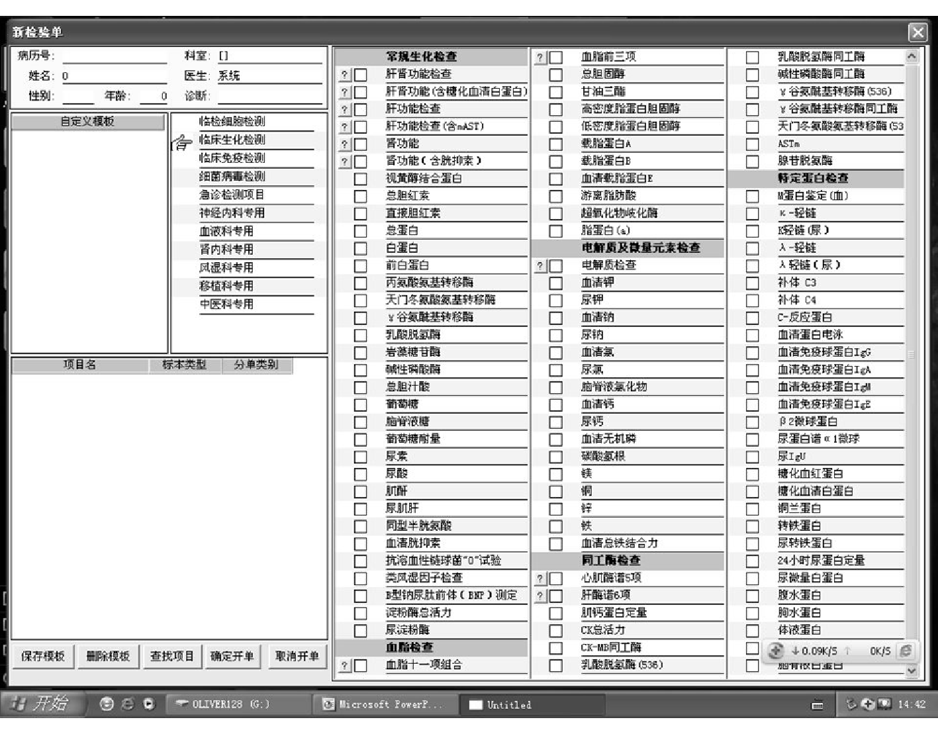Tick the C-反应蛋白 checkbox
The image size is (938, 734).
point(752,318)
